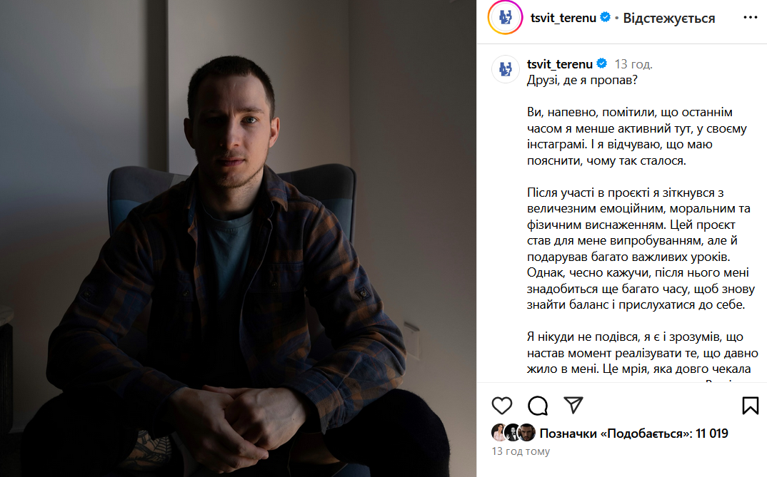Click the verified badge in the header
This screenshot has height=477, width=767.
(x=605, y=17)
